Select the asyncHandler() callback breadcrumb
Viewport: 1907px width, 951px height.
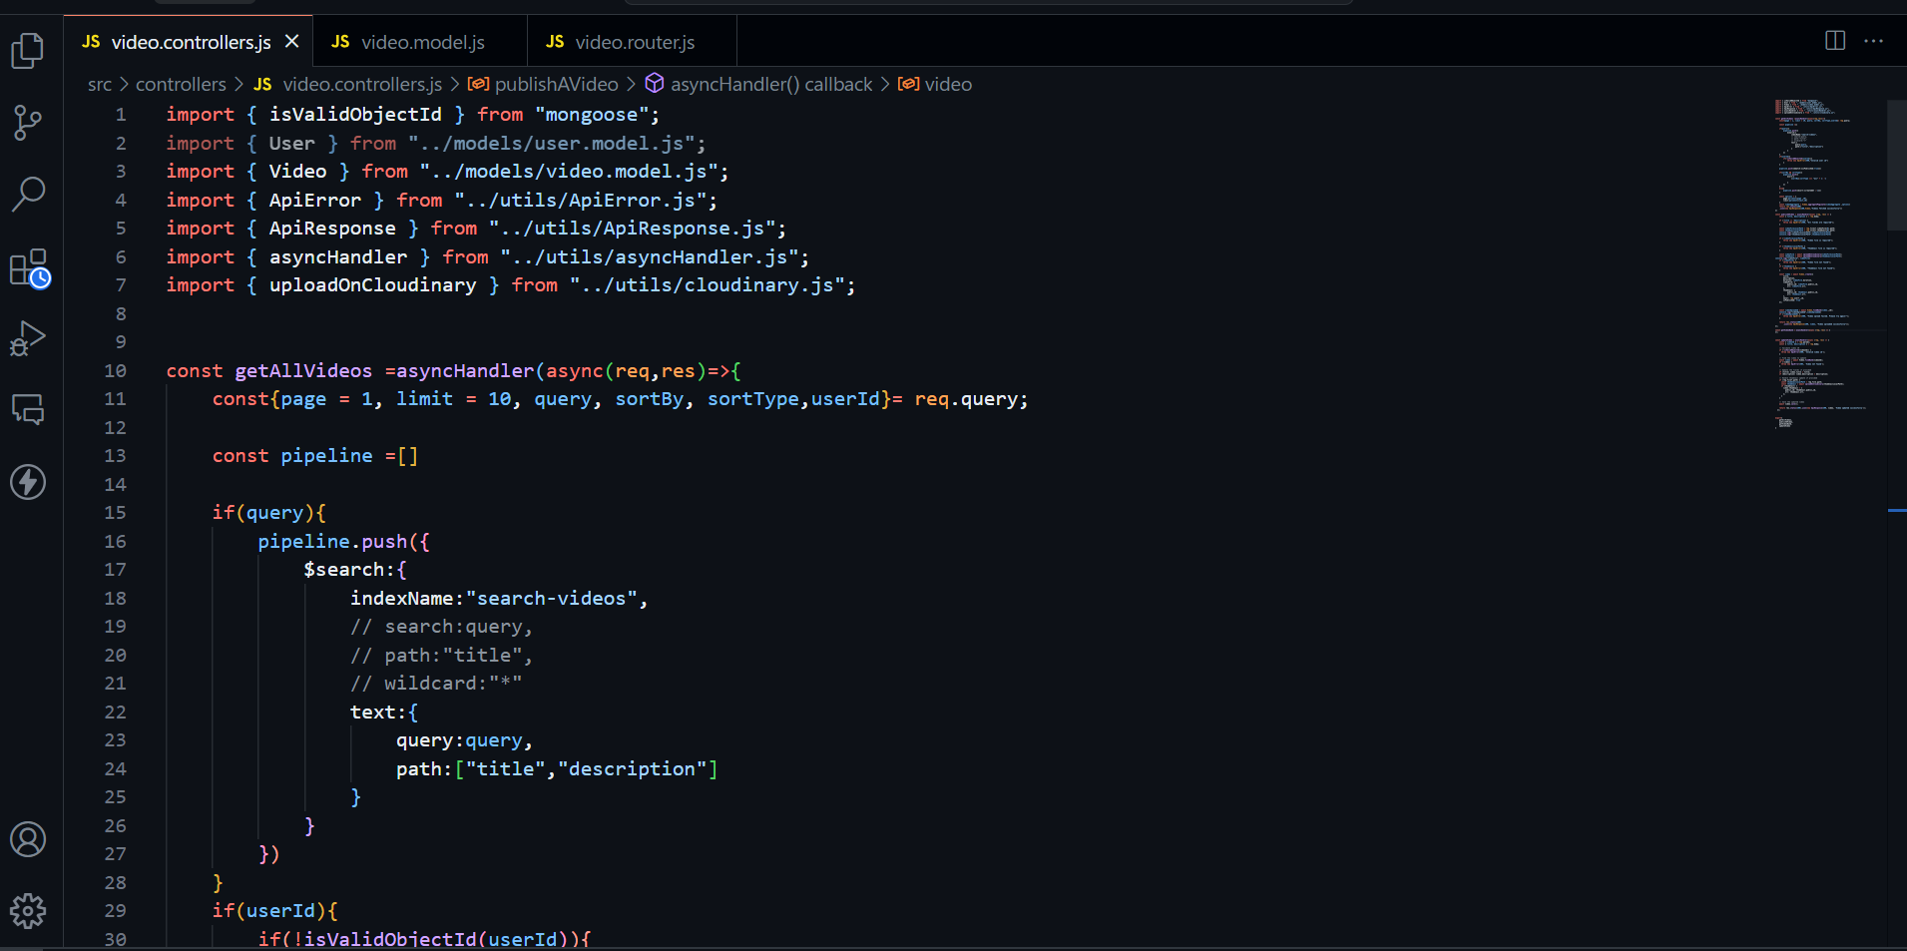click(x=759, y=85)
